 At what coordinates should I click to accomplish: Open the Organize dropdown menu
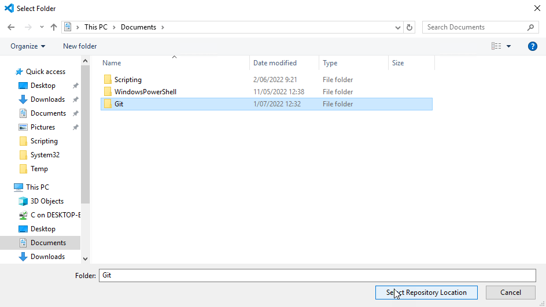28,46
